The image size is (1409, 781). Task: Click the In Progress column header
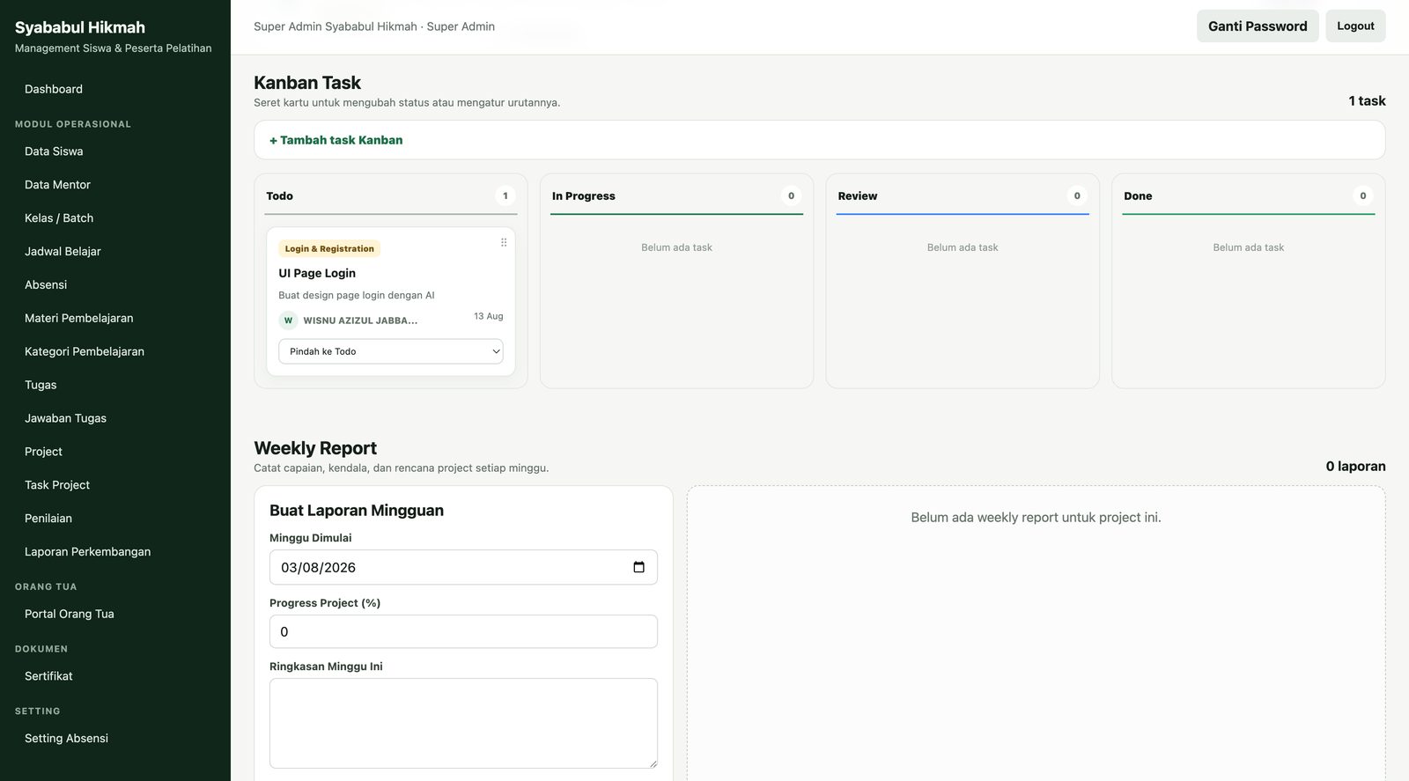584,196
